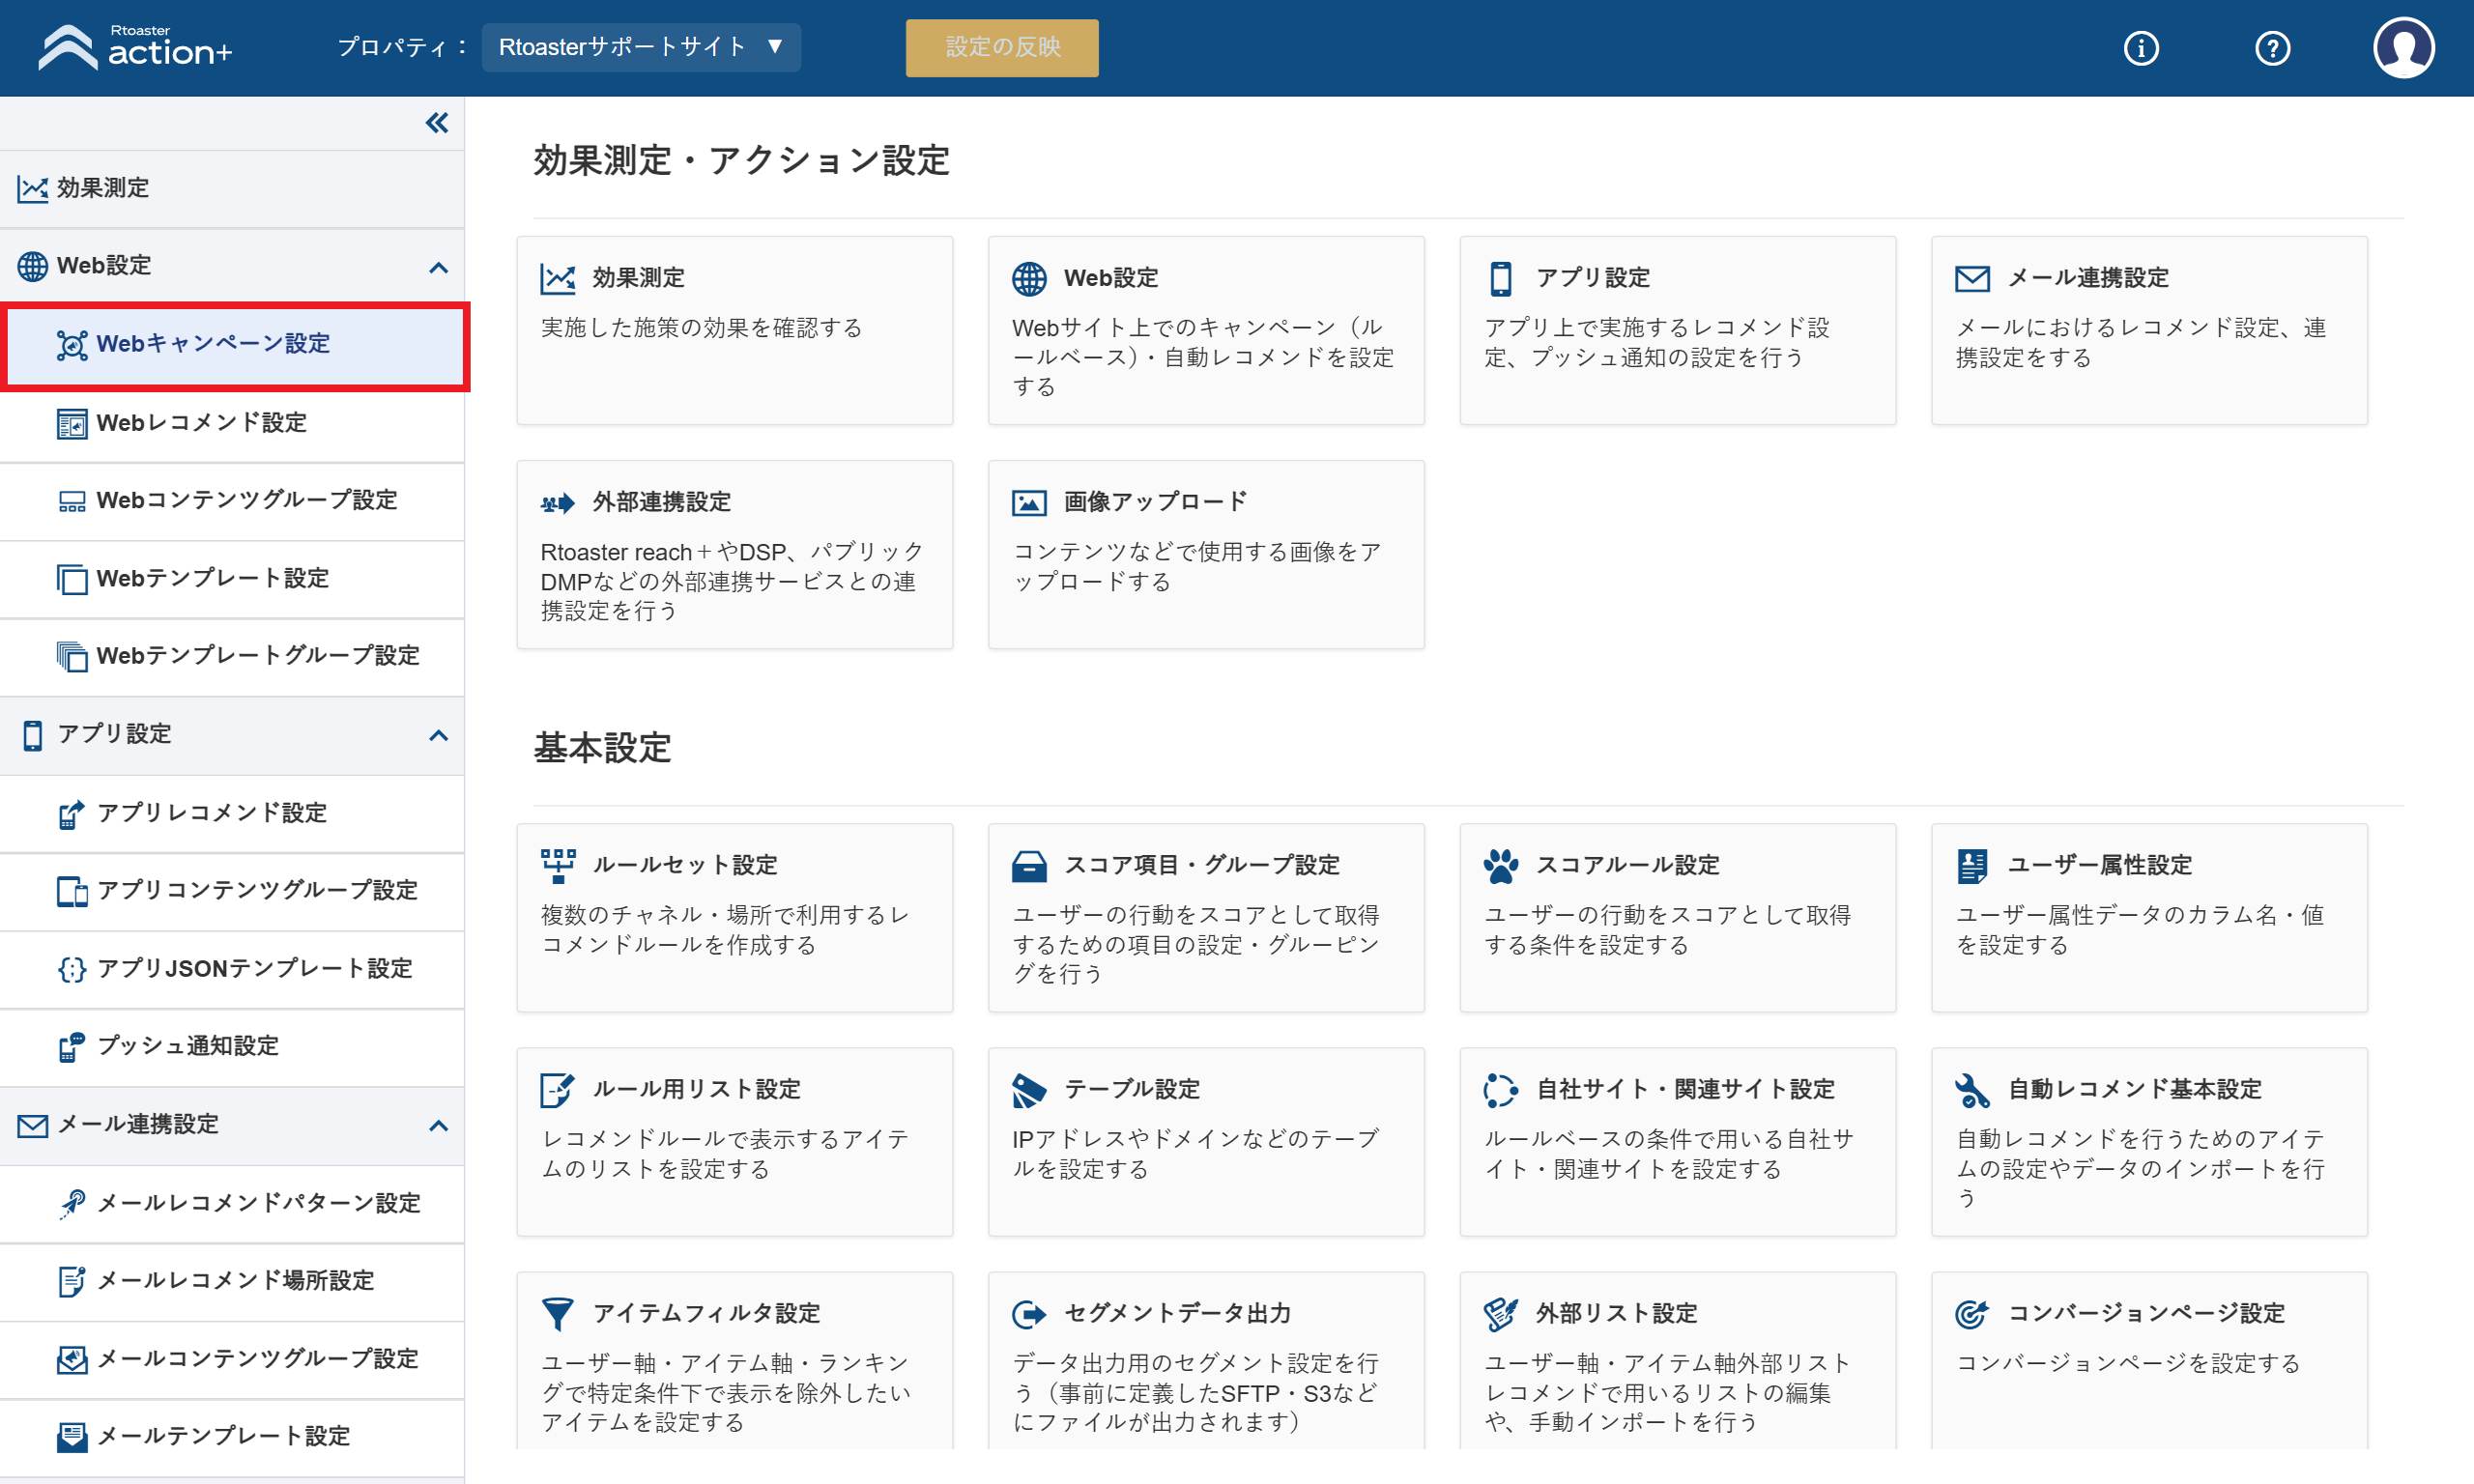The width and height of the screenshot is (2474, 1484).
Task: Select メールレコメンド場所設定 menu item
Action: pos(232,1281)
